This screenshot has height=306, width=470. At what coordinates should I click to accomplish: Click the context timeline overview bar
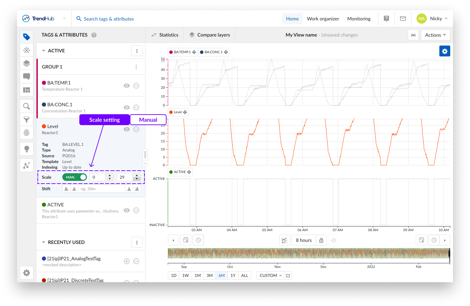click(x=308, y=254)
